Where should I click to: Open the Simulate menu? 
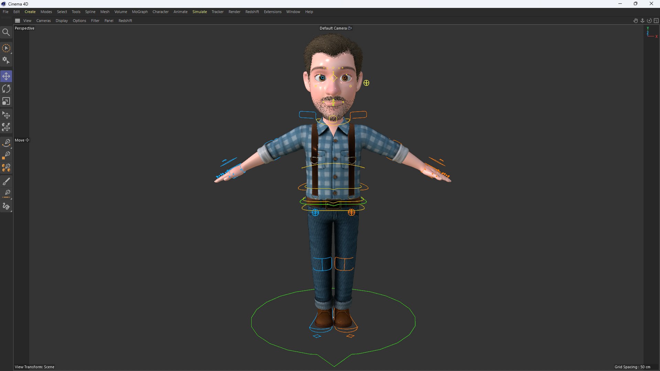[199, 12]
